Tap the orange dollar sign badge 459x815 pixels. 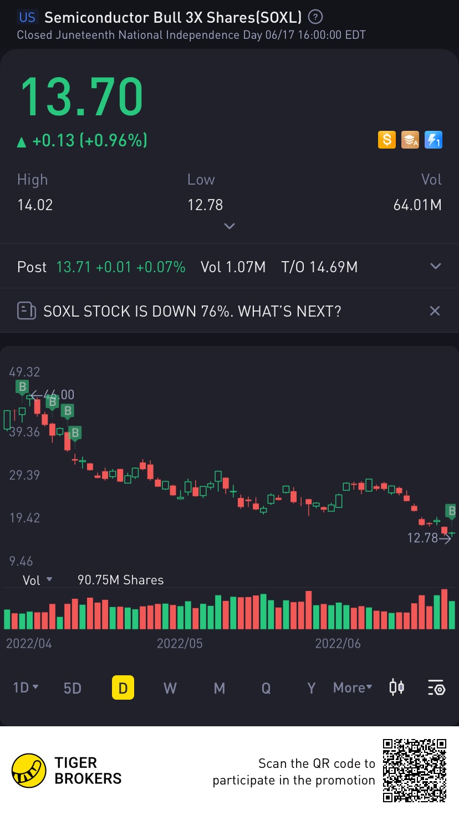pos(386,140)
